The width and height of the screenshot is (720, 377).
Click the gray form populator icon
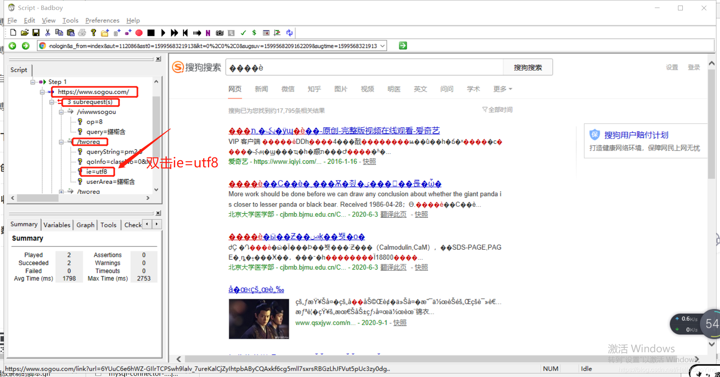[x=231, y=33]
